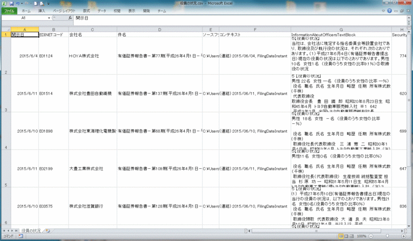
Task: Click the Insert Function fx button
Action: (x=70, y=18)
